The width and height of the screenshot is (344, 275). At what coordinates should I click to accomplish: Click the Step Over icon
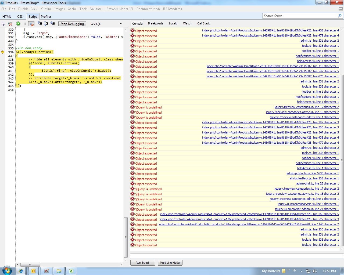[46, 24]
